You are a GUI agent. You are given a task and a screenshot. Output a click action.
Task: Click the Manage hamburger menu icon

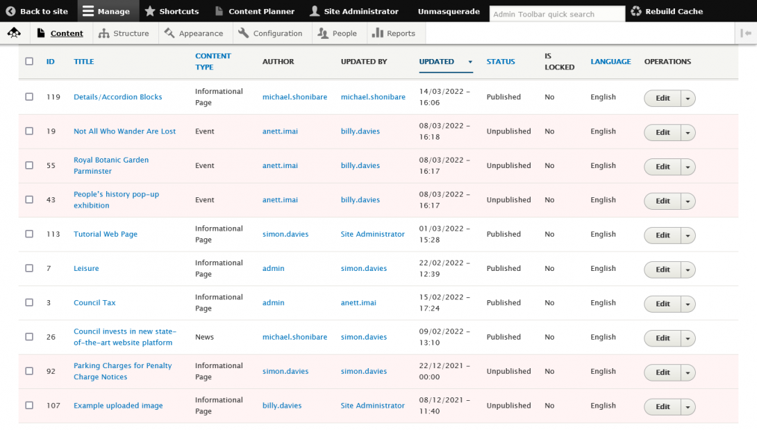(x=88, y=11)
